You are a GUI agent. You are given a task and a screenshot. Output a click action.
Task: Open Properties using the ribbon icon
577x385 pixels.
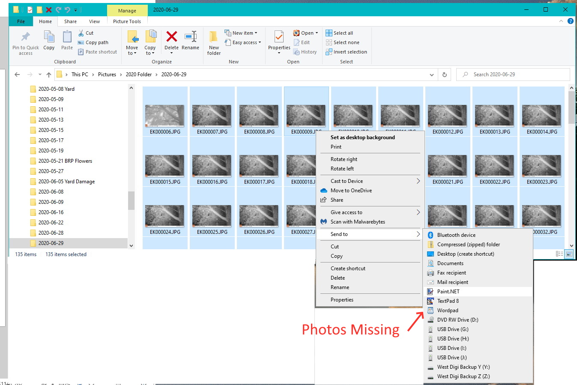point(279,42)
